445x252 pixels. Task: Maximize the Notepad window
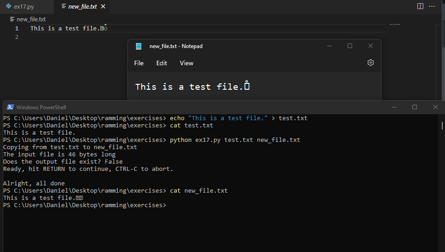click(350, 46)
